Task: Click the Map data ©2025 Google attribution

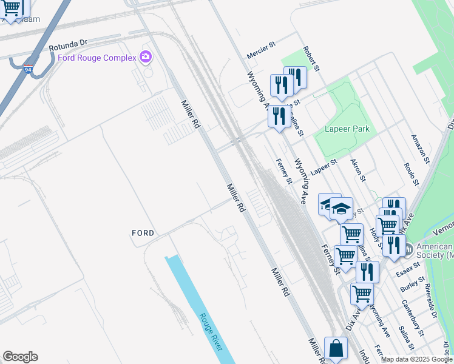Action: (417, 360)
